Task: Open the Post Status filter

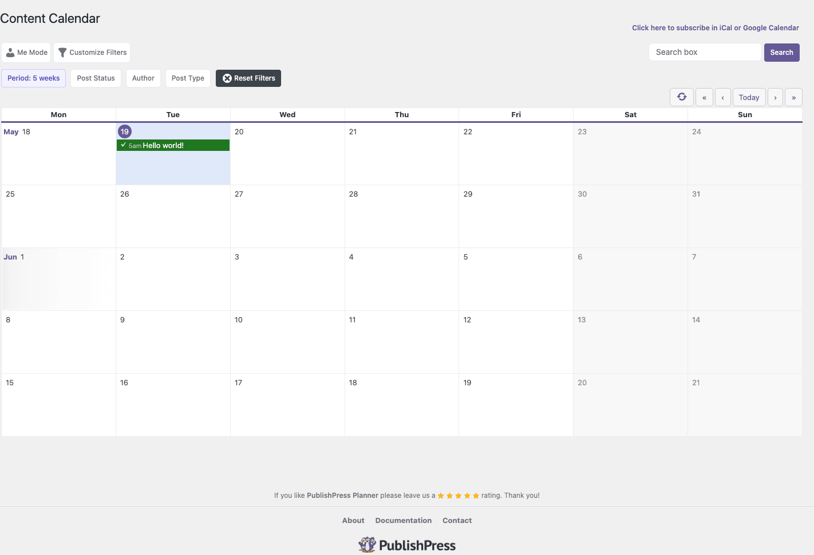Action: pyautogui.click(x=96, y=78)
